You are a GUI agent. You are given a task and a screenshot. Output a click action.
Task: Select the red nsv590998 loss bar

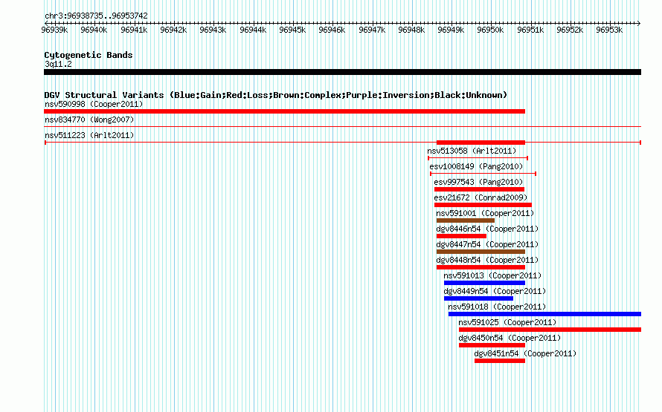[x=285, y=111]
